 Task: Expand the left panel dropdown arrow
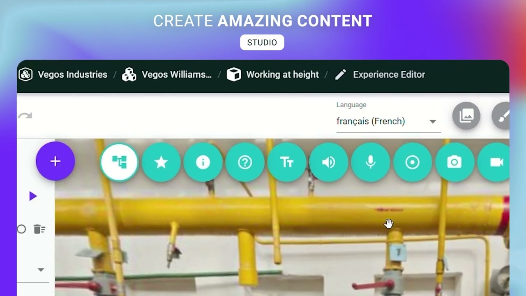coord(41,270)
